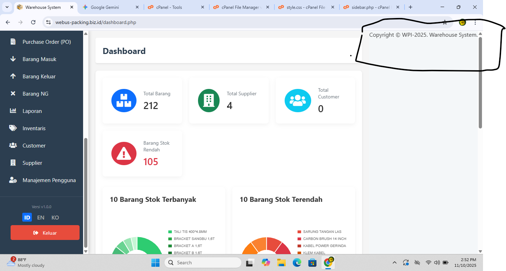Click the browser address bar URL
506x271 pixels.
click(95, 22)
